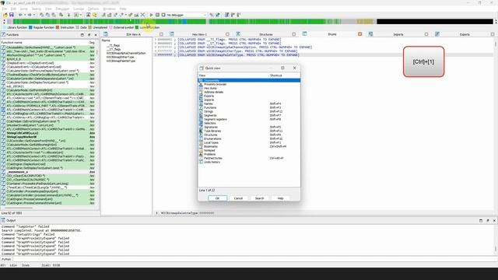Click the Python command input field

254,259
